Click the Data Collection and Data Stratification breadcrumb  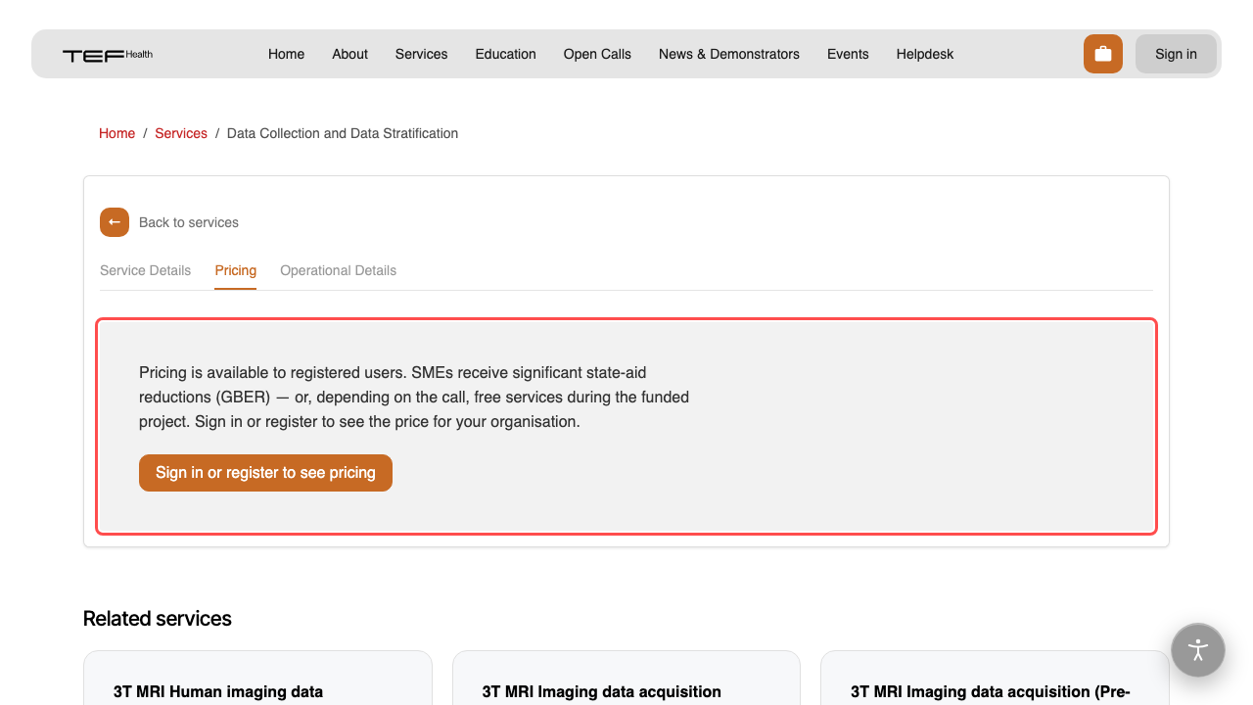(x=343, y=133)
